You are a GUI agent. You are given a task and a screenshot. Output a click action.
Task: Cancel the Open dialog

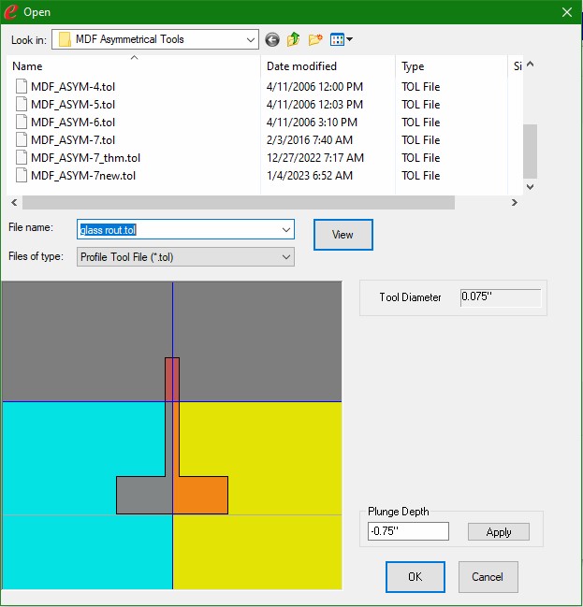(487, 577)
